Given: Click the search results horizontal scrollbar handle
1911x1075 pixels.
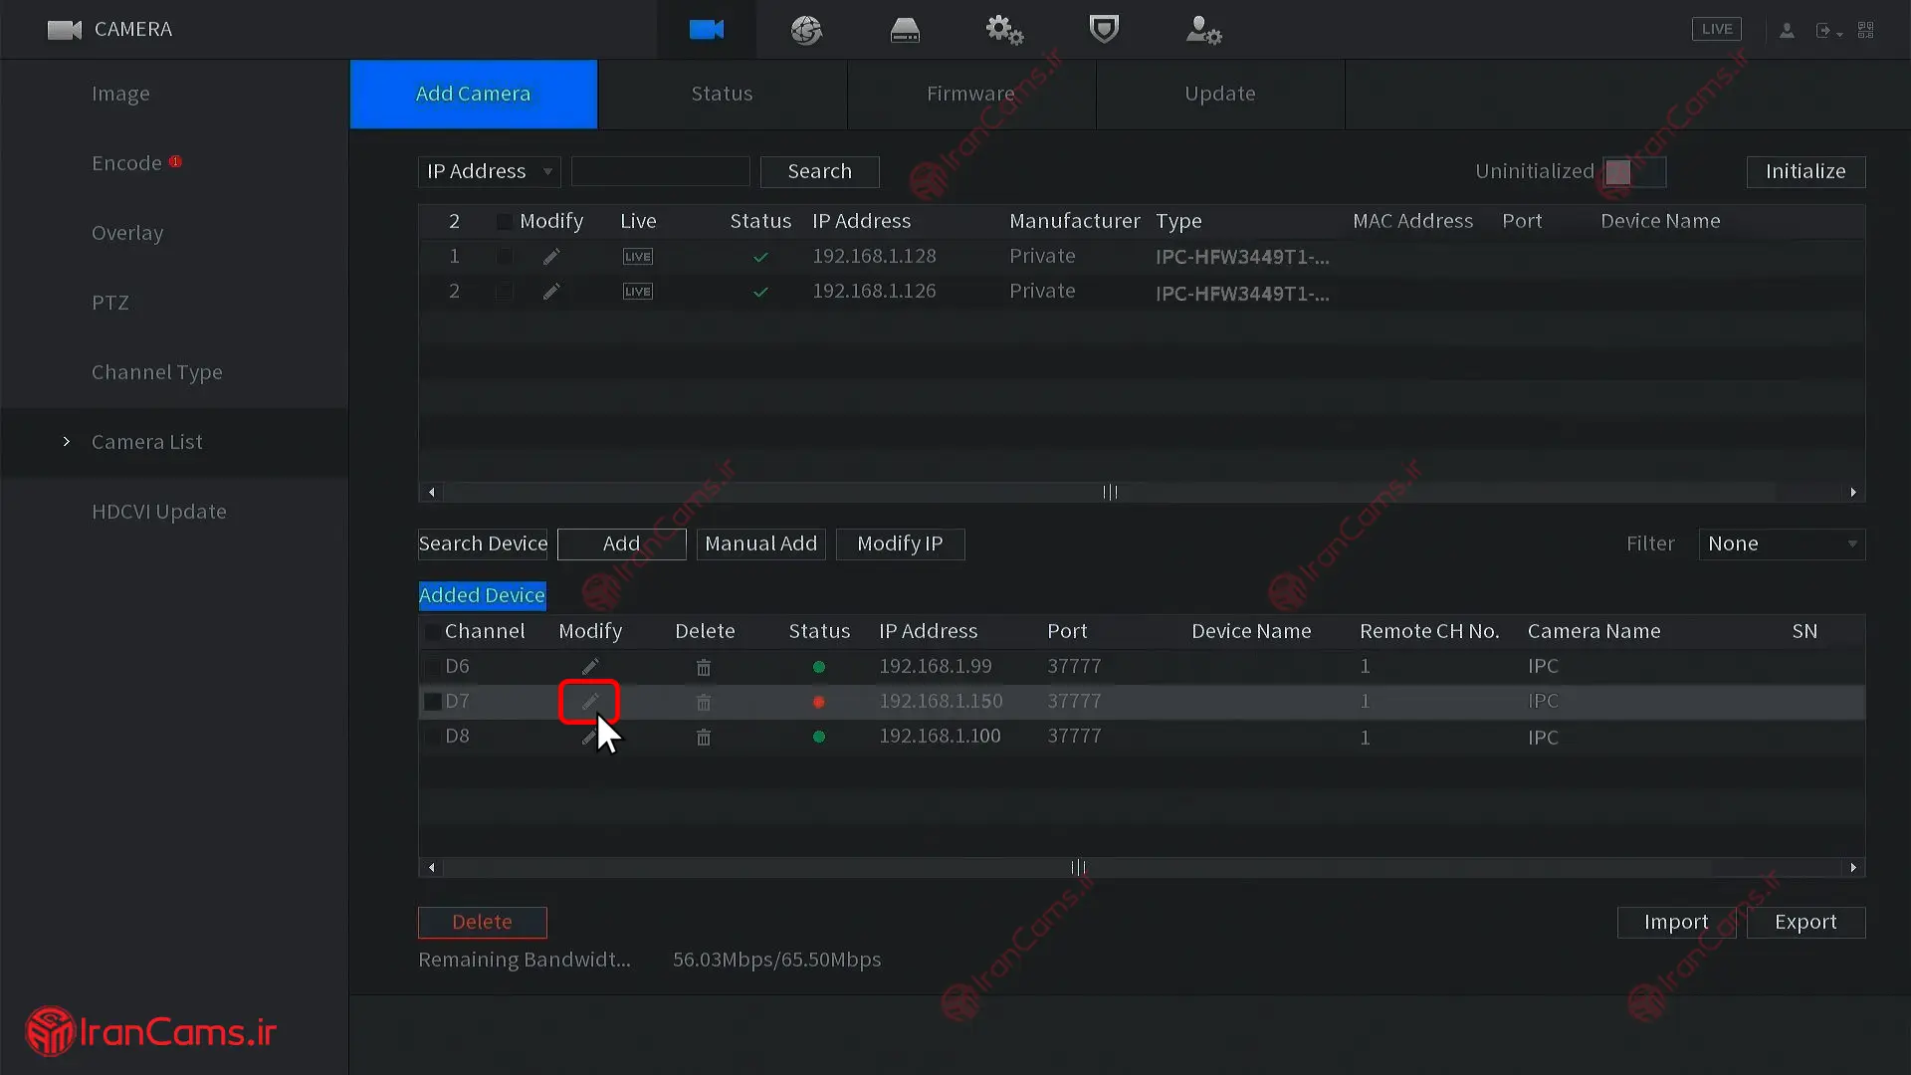Looking at the screenshot, I should point(1110,492).
